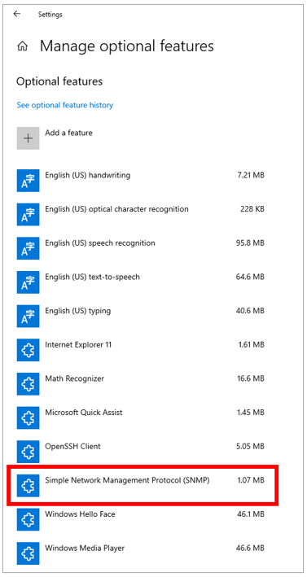Click the Internet Explorer 11 puzzle icon
The width and height of the screenshot is (307, 577).
[x=28, y=350]
